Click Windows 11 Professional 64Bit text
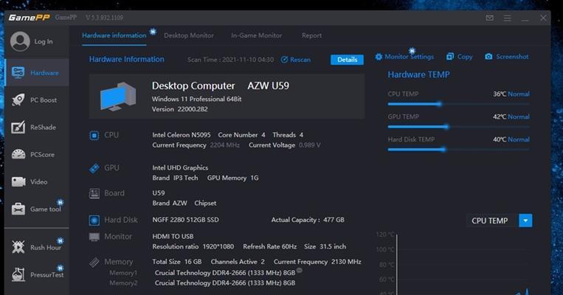Image resolution: width=563 pixels, height=295 pixels. click(197, 99)
